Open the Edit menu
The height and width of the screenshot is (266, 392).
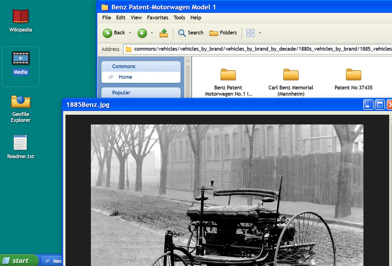[121, 18]
